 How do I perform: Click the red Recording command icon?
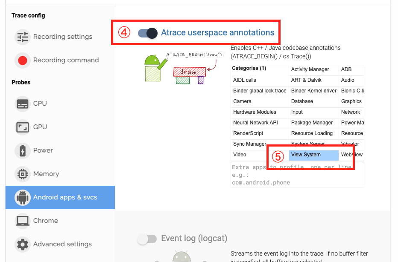(x=23, y=60)
